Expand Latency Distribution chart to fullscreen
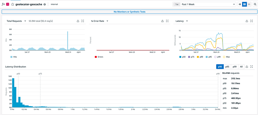258x115 pixels. point(251,67)
